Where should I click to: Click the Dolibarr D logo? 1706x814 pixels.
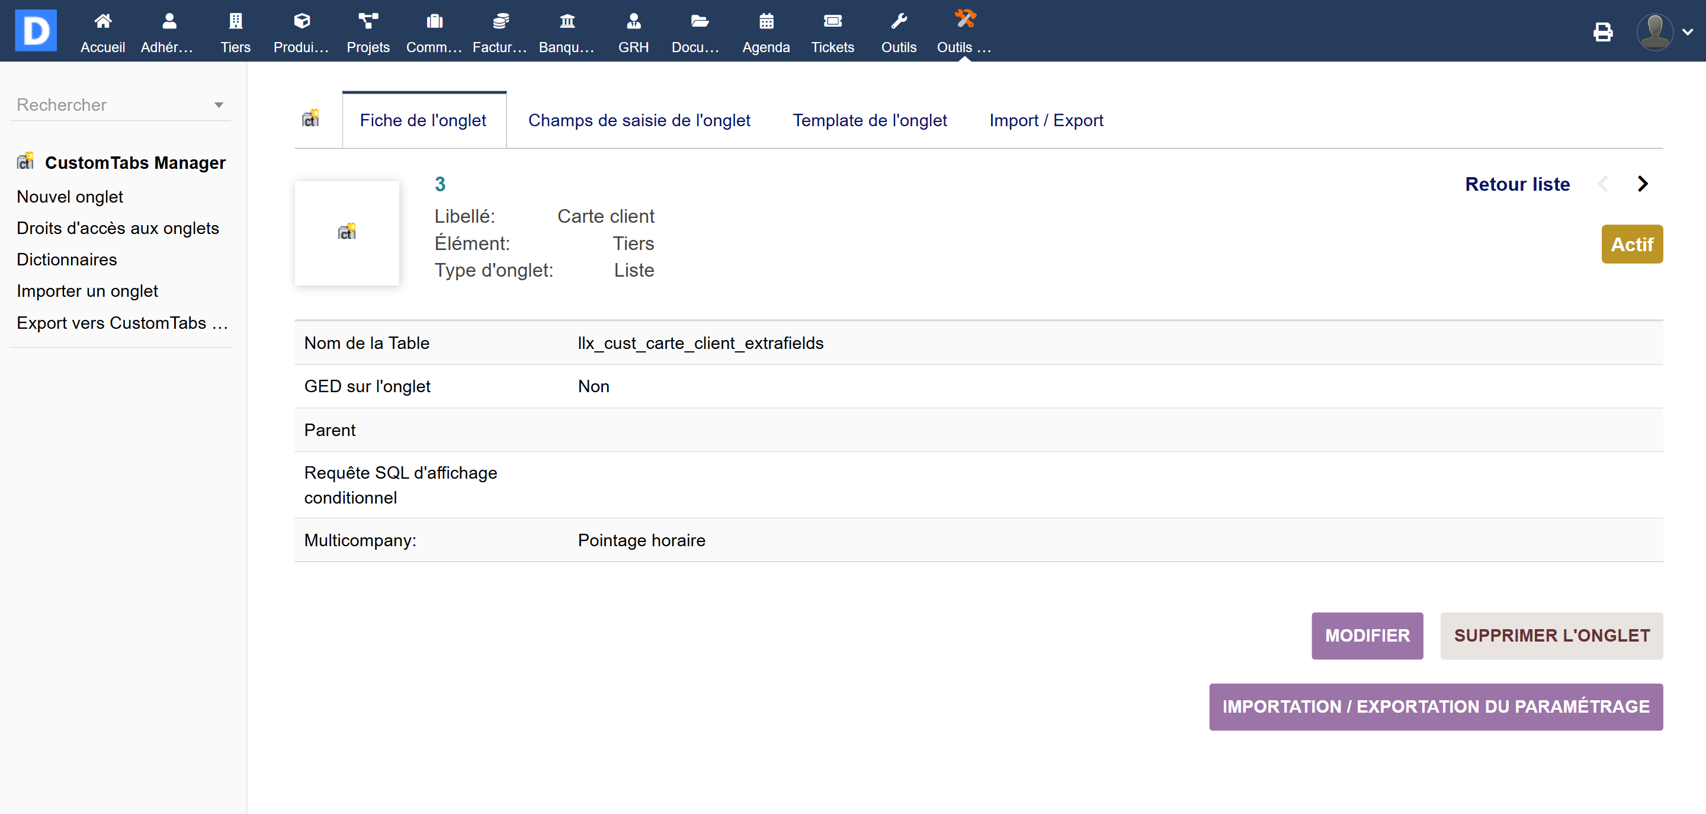pos(36,30)
